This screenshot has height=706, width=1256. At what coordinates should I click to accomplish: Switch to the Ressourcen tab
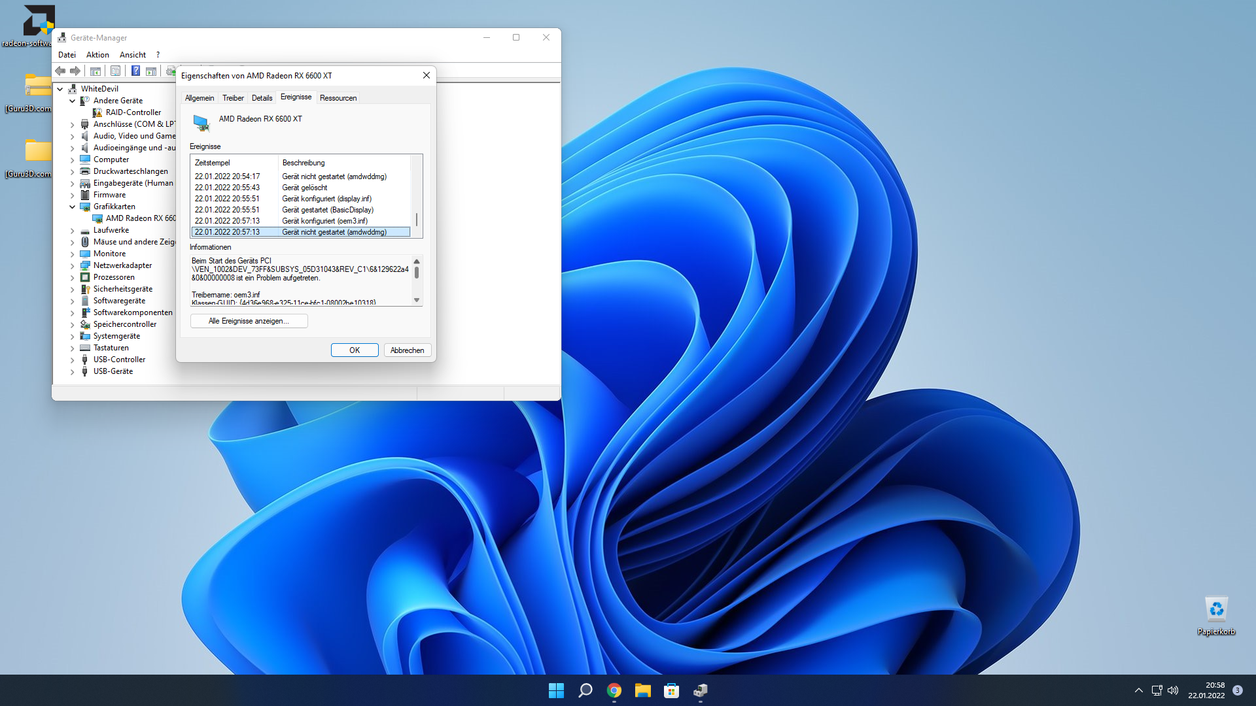[x=338, y=98]
